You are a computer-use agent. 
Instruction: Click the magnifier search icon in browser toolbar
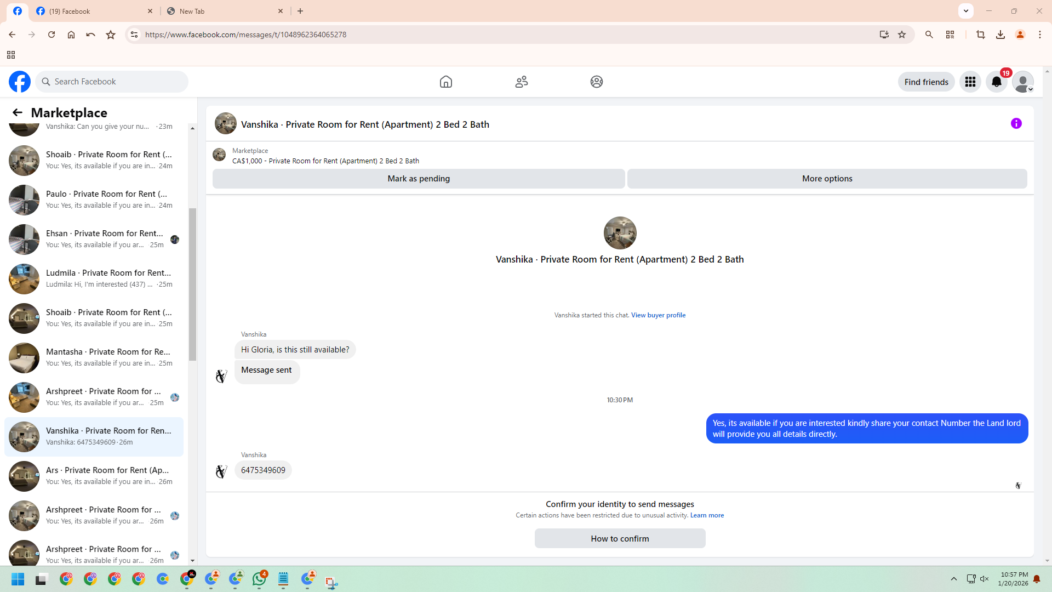929,35
